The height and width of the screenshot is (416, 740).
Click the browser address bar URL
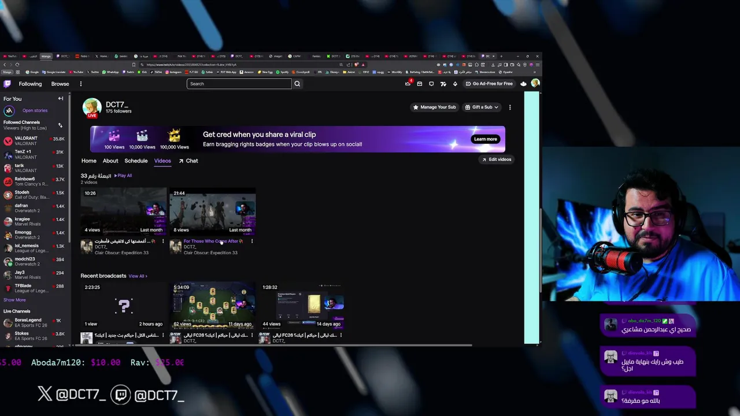(191, 65)
